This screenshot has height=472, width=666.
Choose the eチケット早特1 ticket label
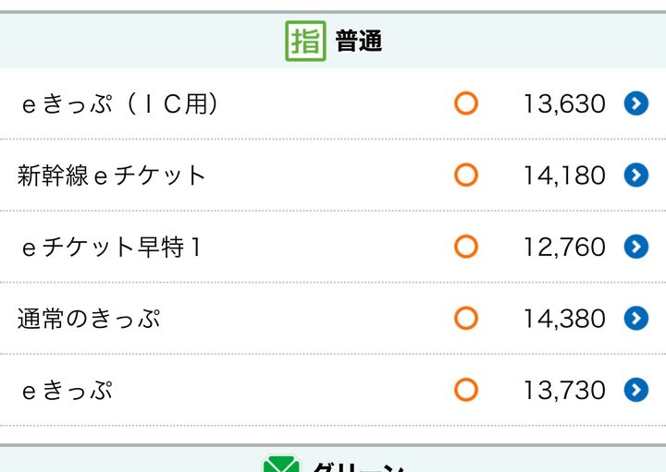click(x=112, y=248)
